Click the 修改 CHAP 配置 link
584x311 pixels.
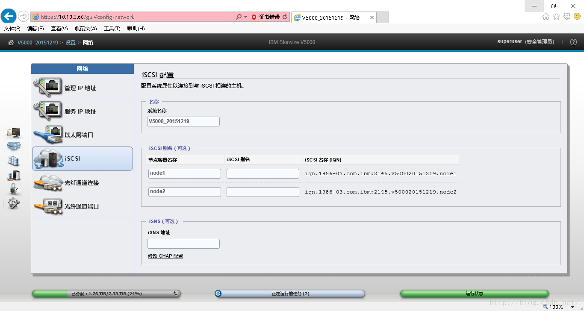165,256
